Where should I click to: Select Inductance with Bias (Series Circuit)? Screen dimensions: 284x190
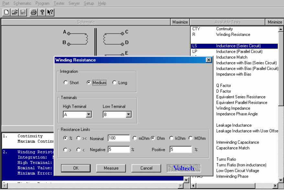246,63
